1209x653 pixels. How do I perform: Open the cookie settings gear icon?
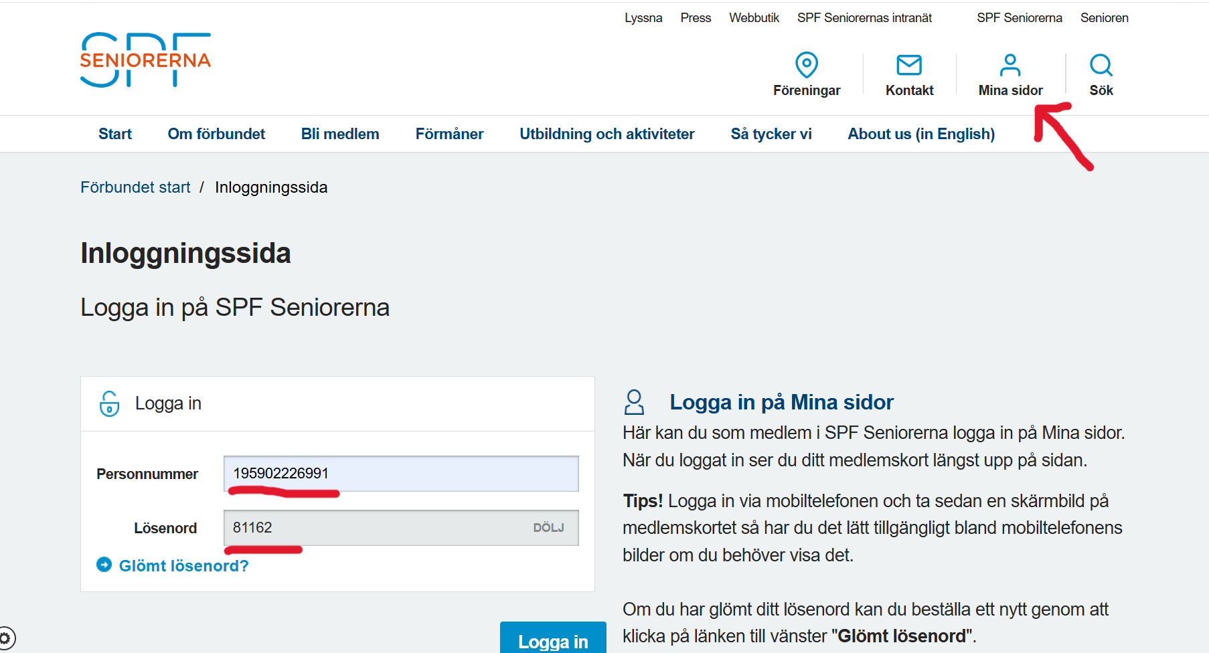pos(5,638)
